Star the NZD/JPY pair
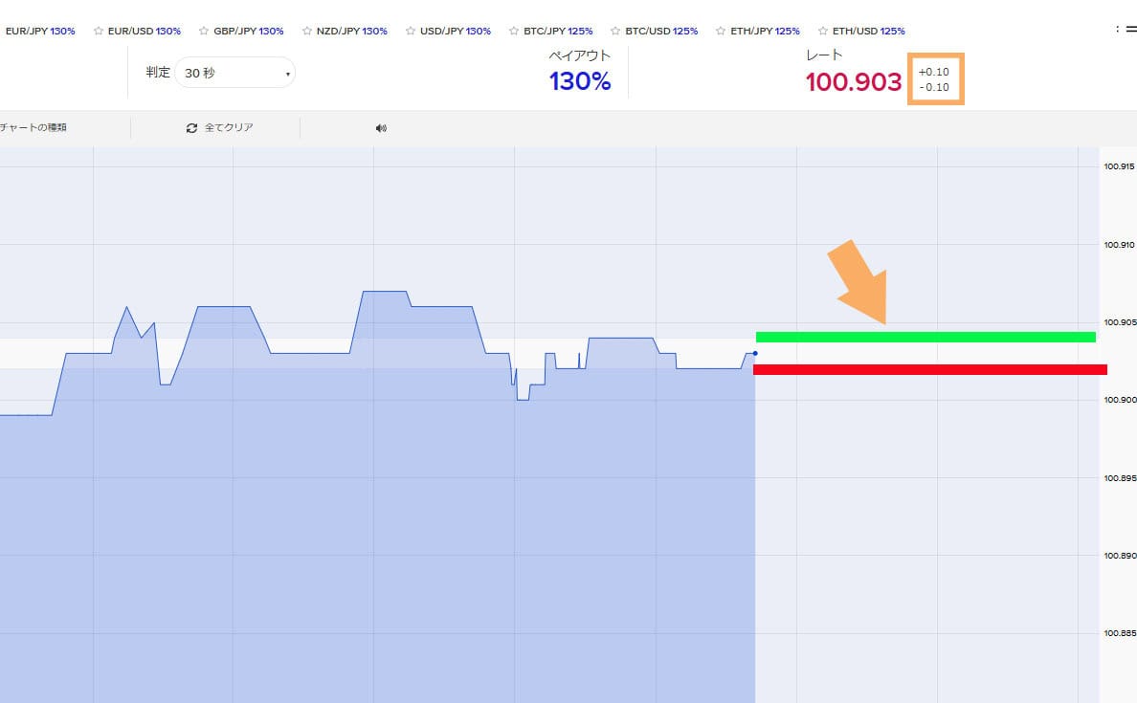The height and width of the screenshot is (703, 1137). click(x=307, y=31)
